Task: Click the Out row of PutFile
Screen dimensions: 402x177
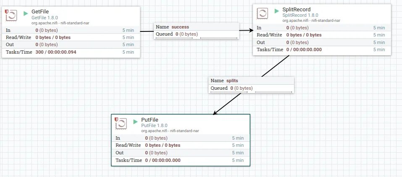Action: 181,153
